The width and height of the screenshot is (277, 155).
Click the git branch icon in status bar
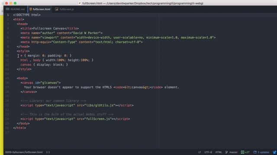(x=226, y=152)
